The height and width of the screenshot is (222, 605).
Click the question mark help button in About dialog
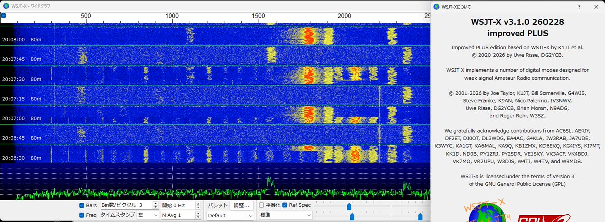tap(580, 7)
